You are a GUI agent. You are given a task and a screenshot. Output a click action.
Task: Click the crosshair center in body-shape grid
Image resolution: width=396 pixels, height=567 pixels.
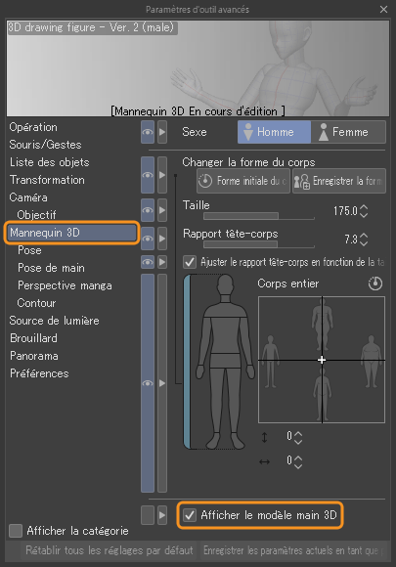(322, 360)
